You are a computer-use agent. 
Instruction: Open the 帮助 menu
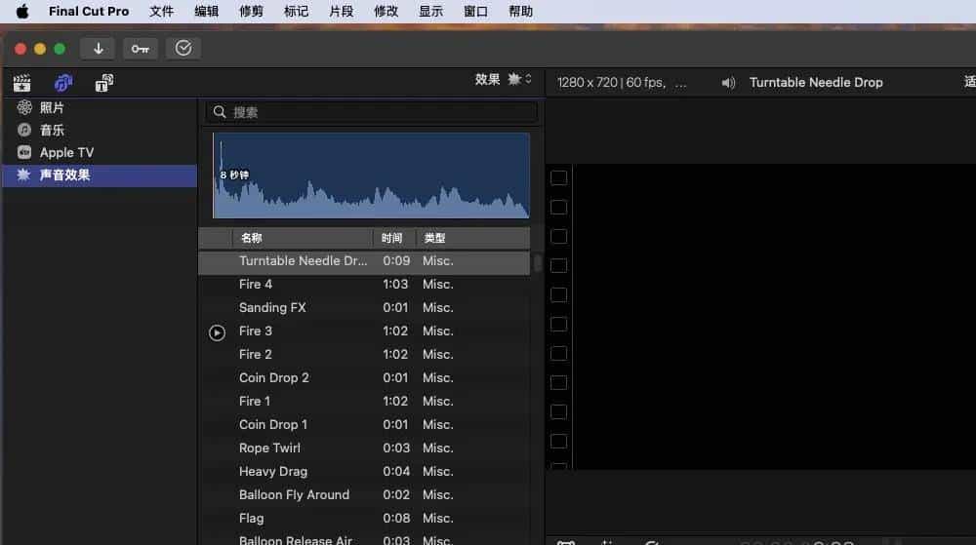coord(520,11)
